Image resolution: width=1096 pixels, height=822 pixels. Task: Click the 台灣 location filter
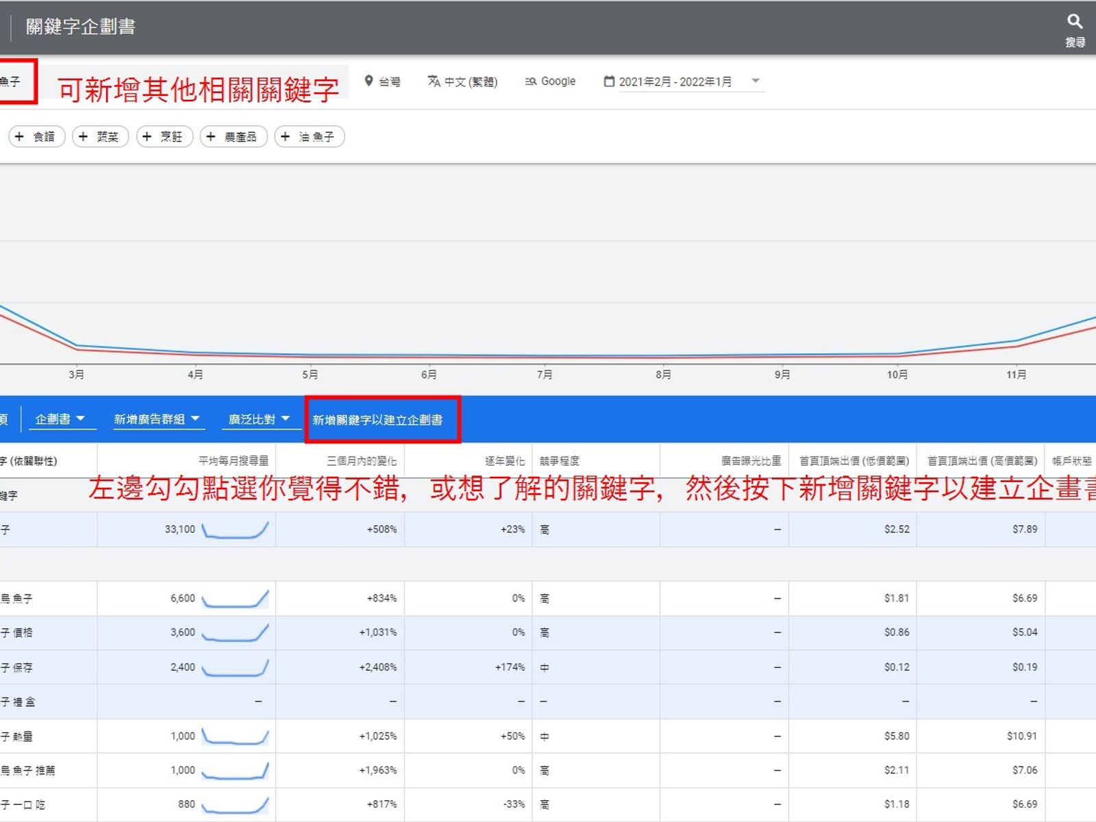tap(383, 82)
